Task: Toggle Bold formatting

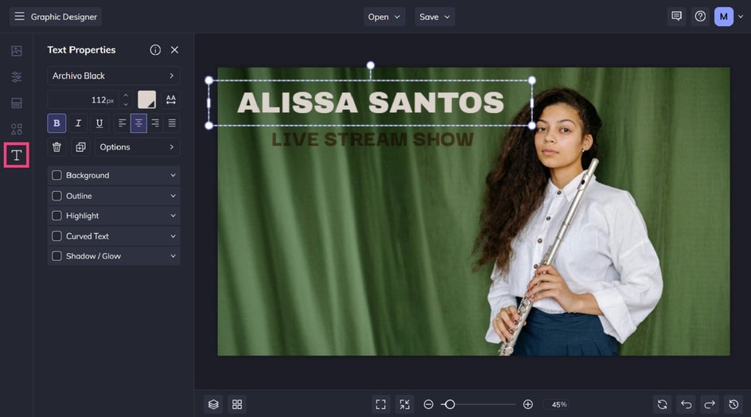Action: tap(56, 123)
